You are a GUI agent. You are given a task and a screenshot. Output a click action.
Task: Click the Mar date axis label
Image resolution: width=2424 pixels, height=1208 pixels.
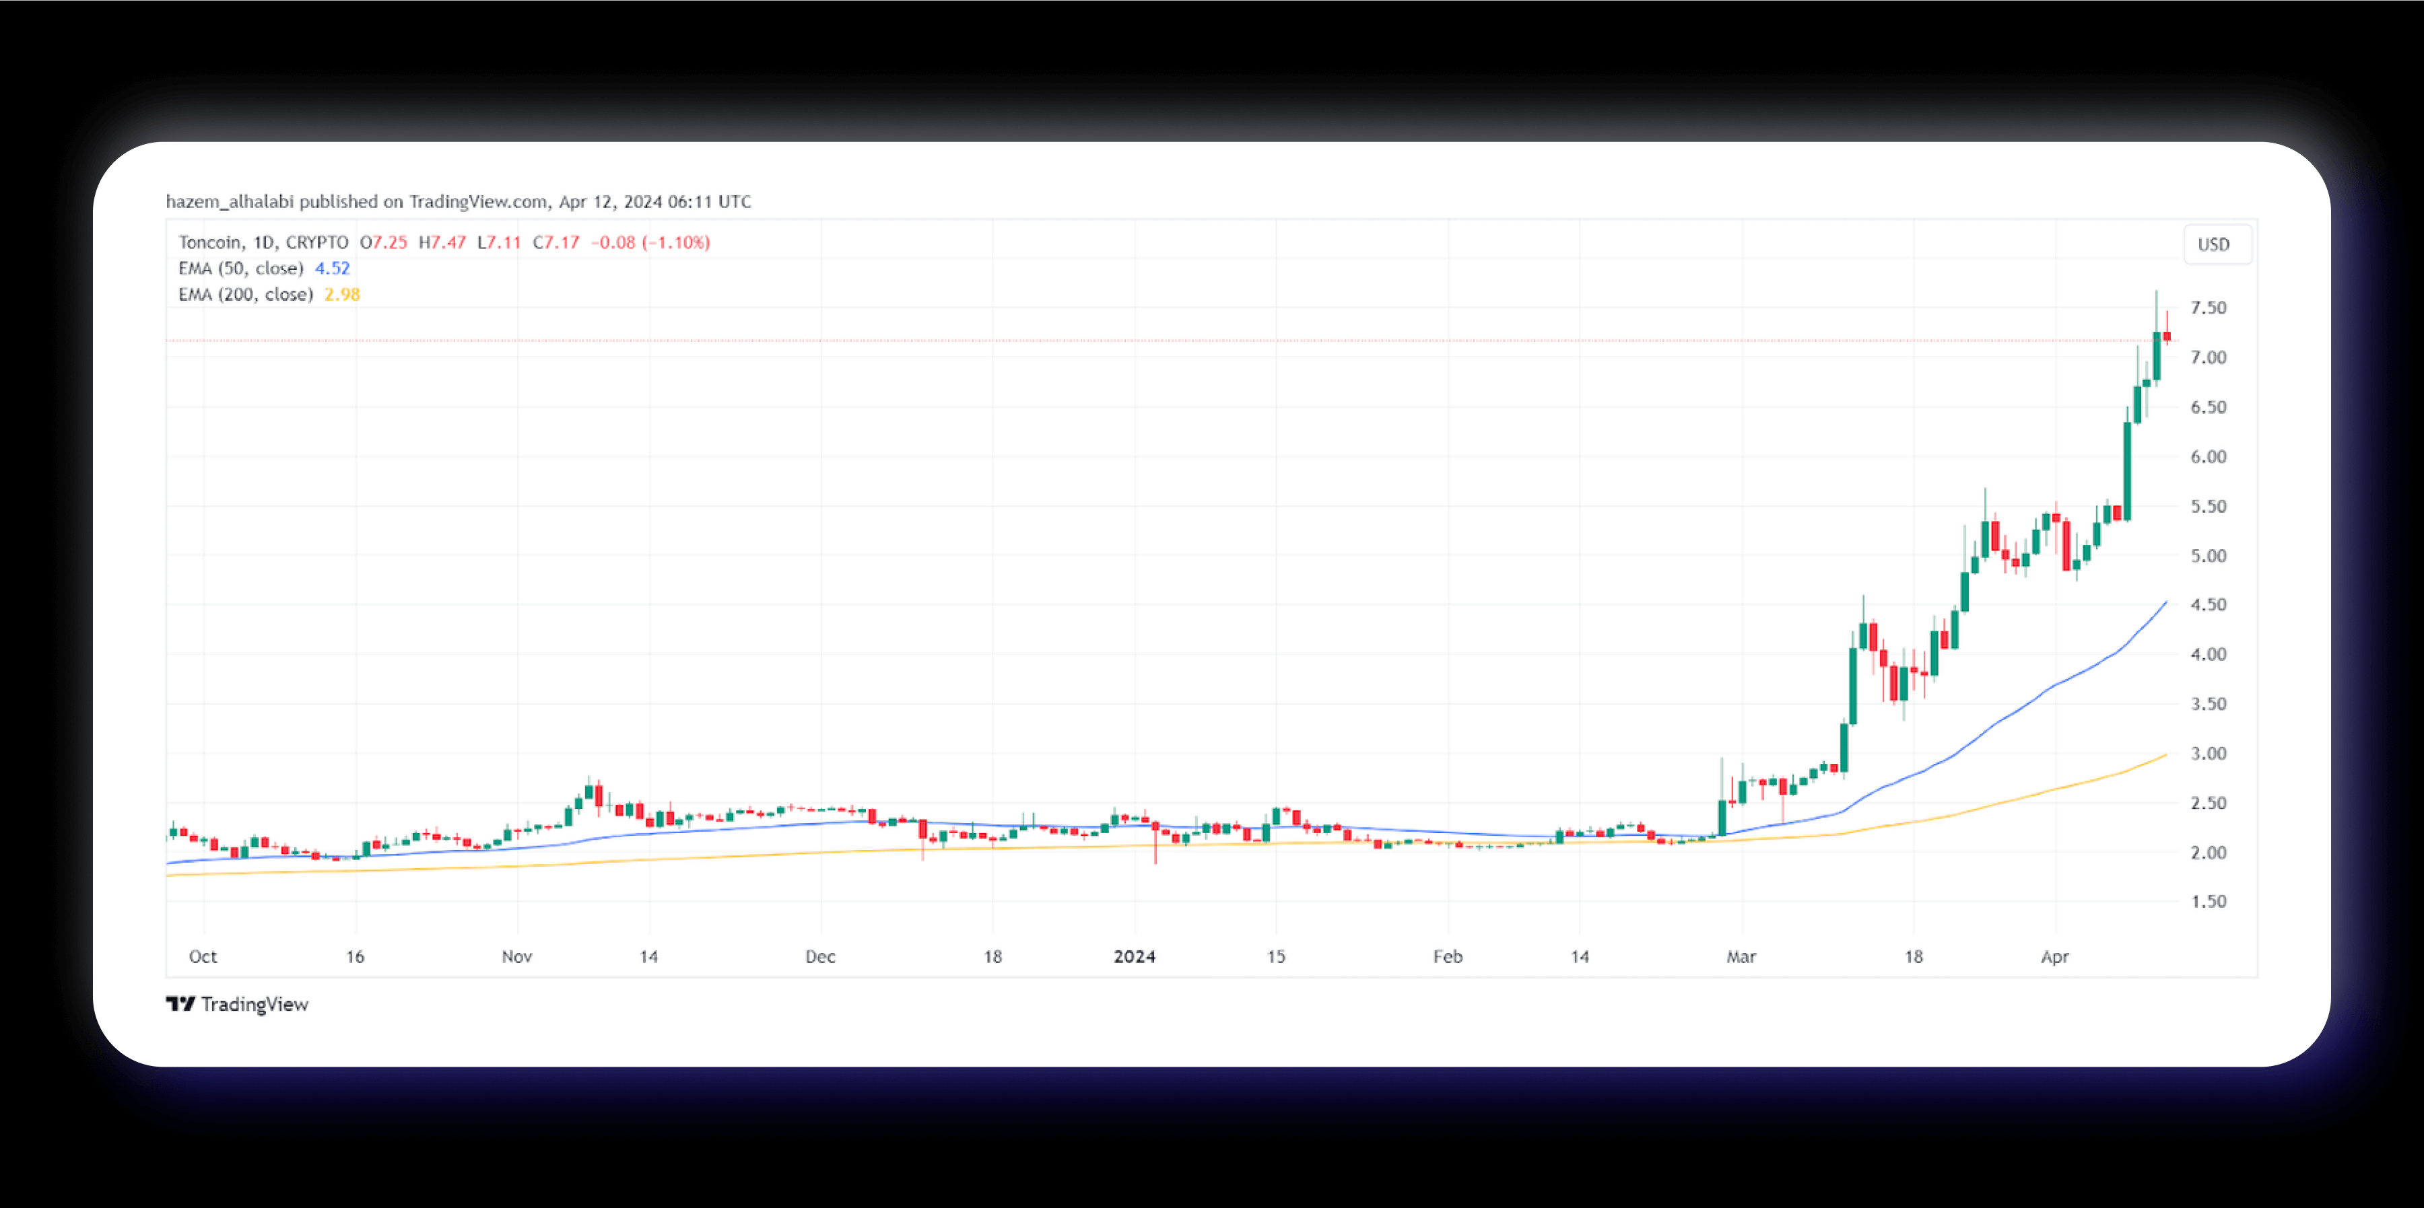click(x=1742, y=957)
